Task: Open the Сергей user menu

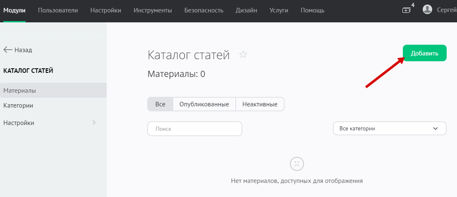Action: (x=447, y=10)
